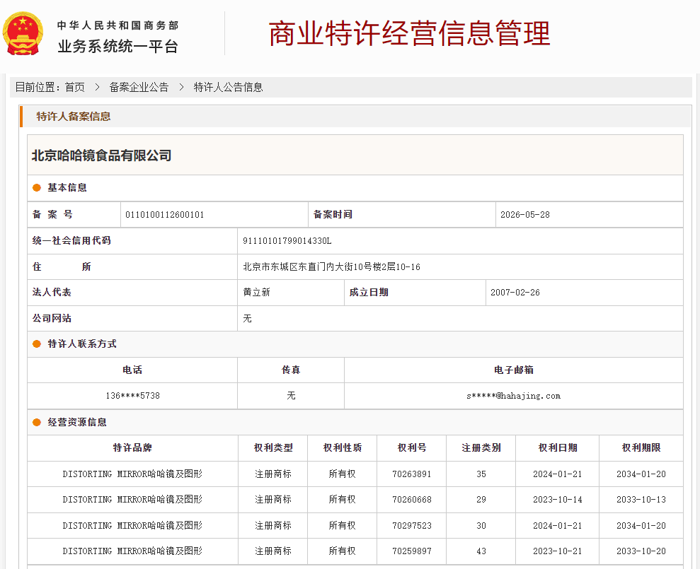Image resolution: width=700 pixels, height=569 pixels.
Task: Select rights date 2023-10-14
Action: tap(558, 500)
